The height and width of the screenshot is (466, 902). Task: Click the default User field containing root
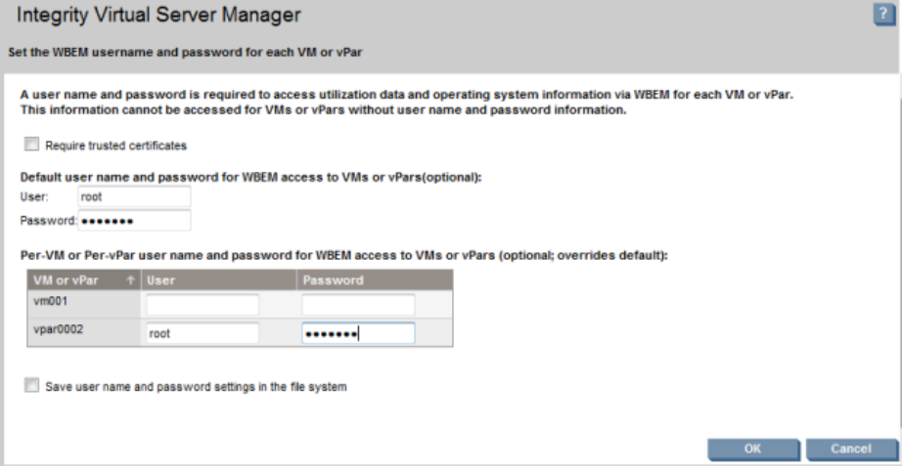coord(133,196)
